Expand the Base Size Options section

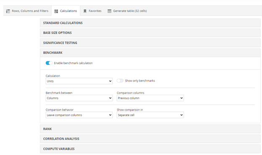coord(150,33)
